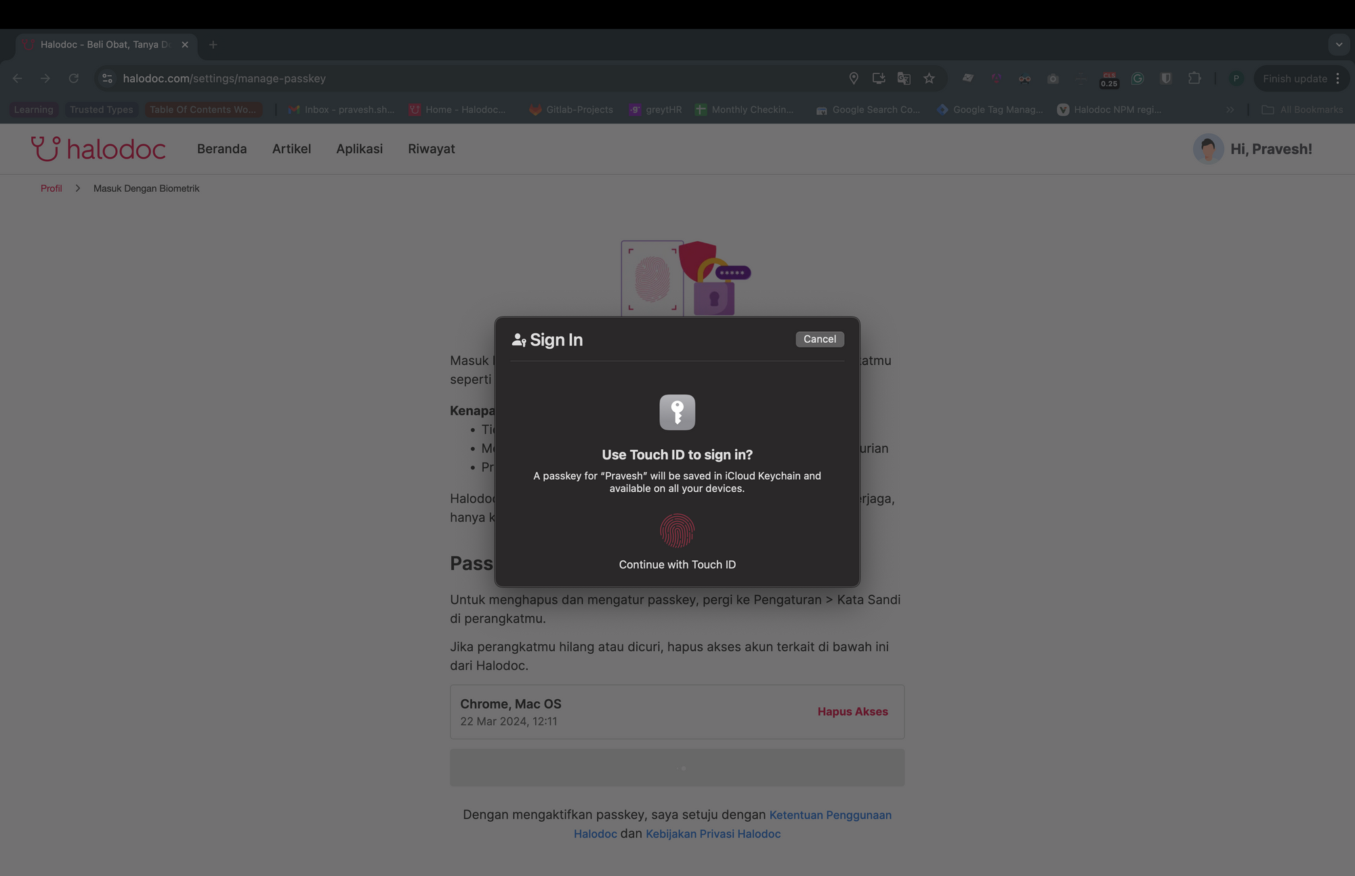
Task: Open Inbox Gmail bookmark
Action: pos(341,110)
